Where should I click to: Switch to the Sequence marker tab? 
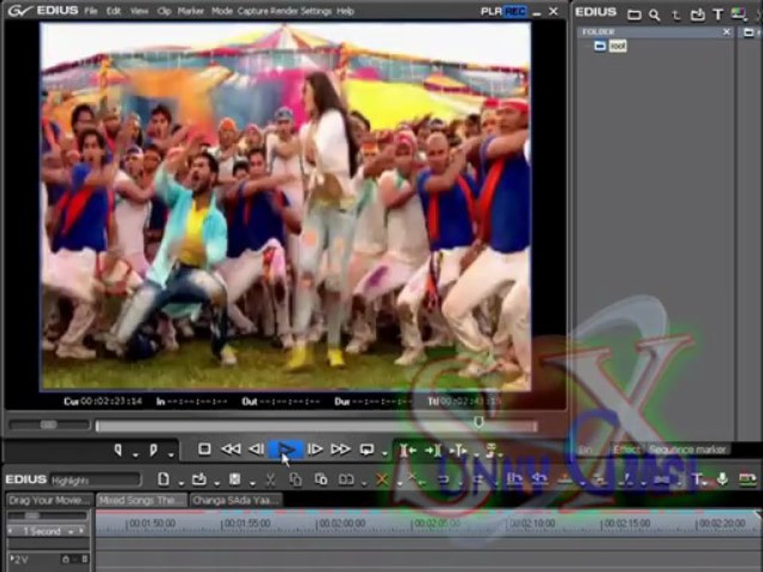(x=687, y=450)
